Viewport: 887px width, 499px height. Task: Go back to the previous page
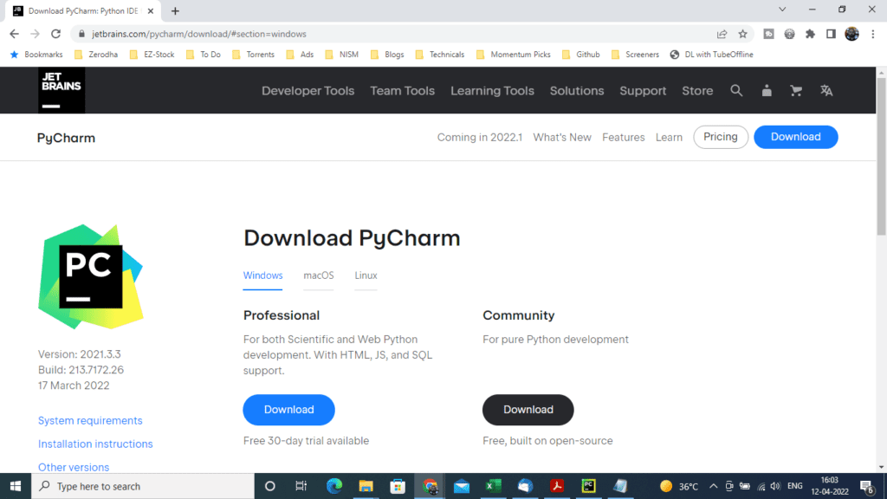pyautogui.click(x=14, y=34)
